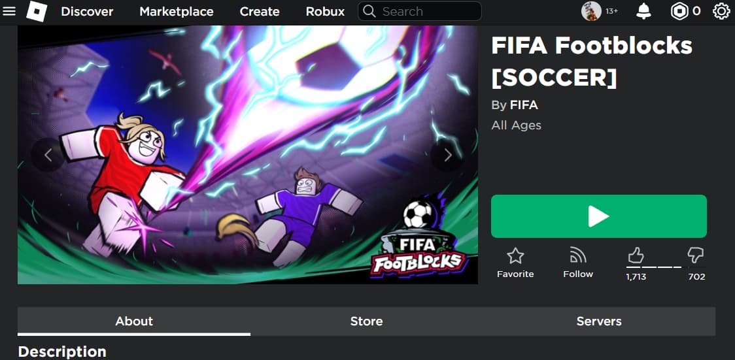The height and width of the screenshot is (360, 735).
Task: Show the next carousel image
Action: point(448,155)
